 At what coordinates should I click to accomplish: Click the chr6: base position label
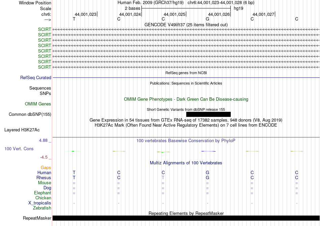(x=46, y=14)
